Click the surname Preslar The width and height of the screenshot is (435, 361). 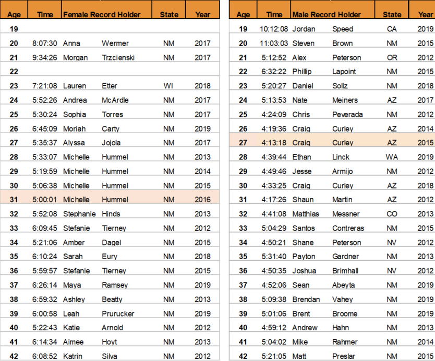coord(343,356)
